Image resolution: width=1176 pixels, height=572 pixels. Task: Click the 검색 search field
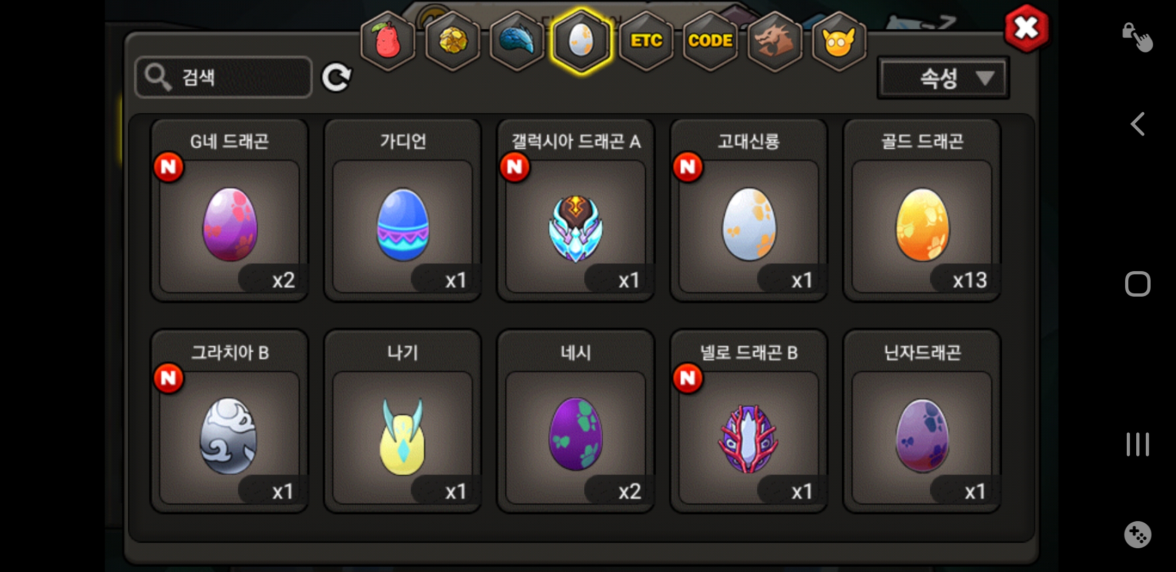click(224, 77)
